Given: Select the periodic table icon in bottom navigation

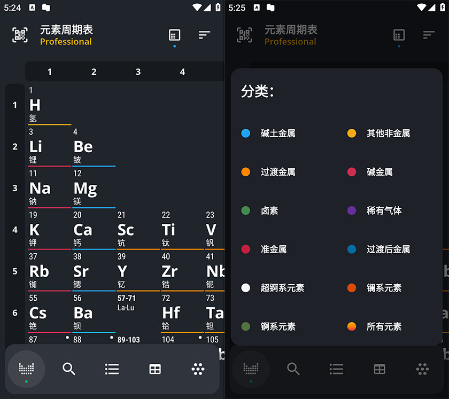Looking at the screenshot, I should [x=26, y=369].
